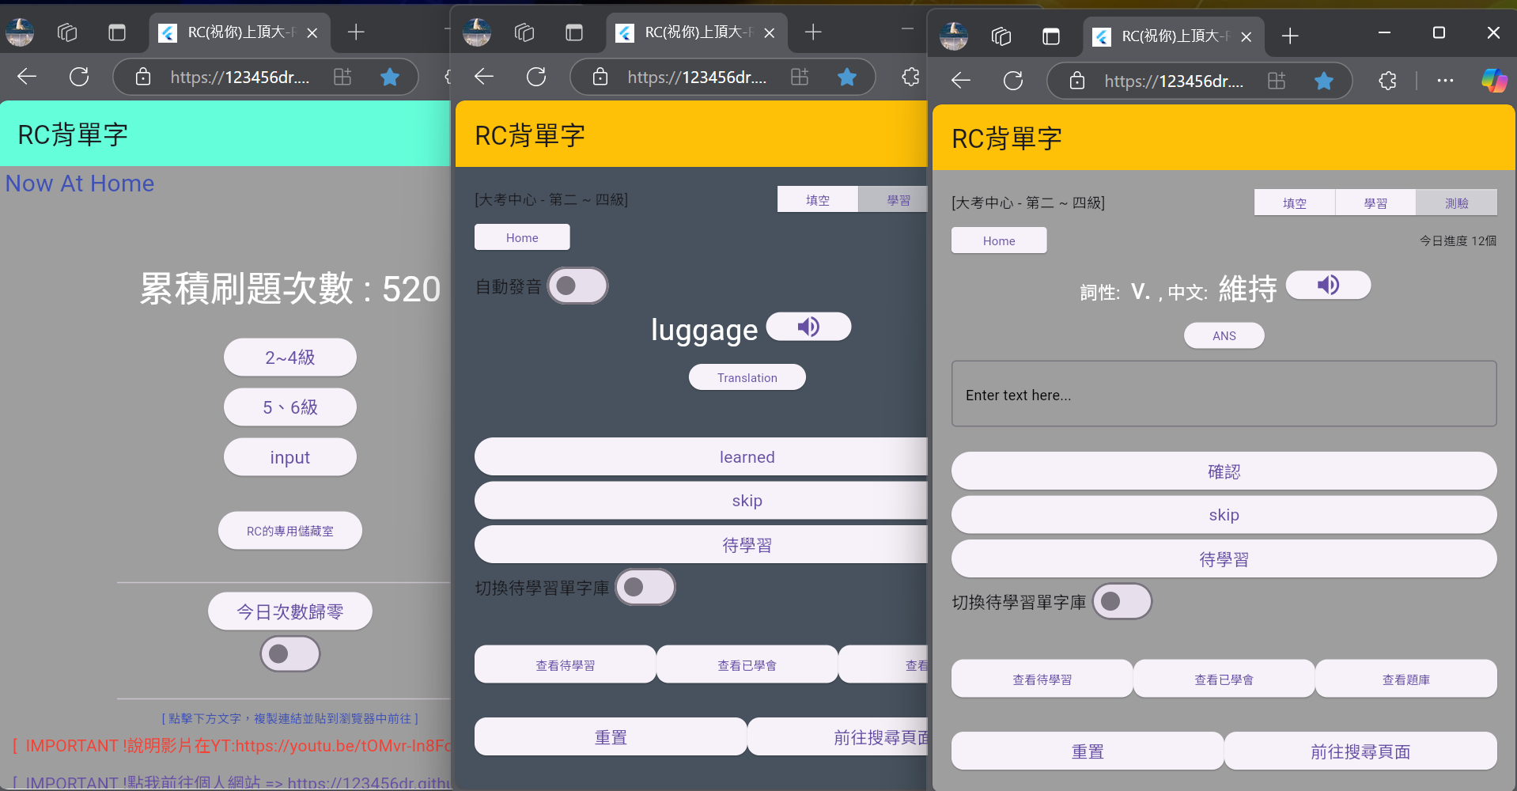
Task: Open extensions puzzle icon in right browser
Action: 1387,81
